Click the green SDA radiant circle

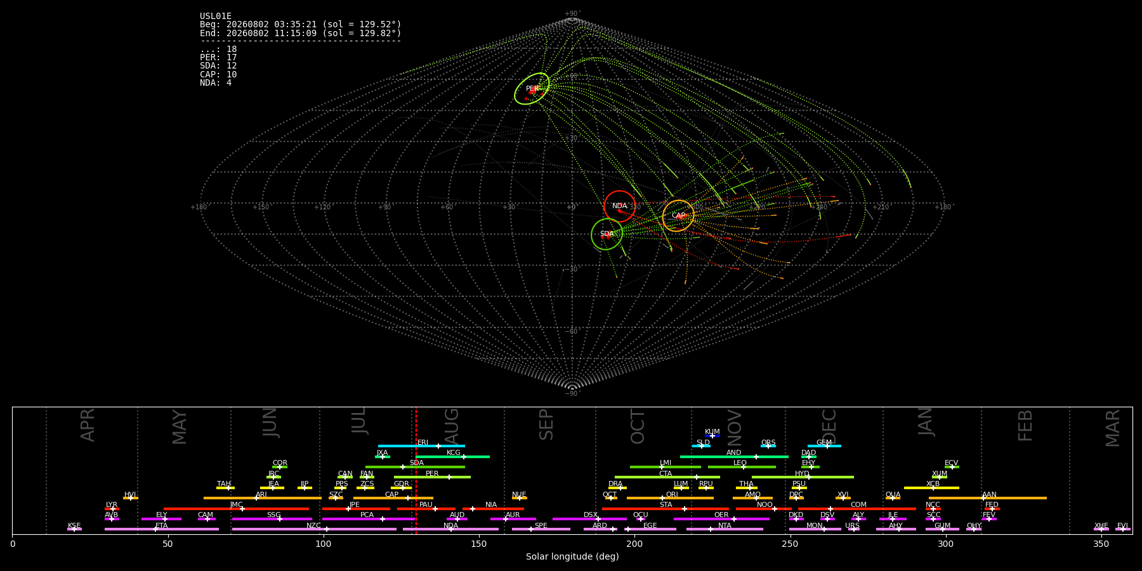point(607,234)
